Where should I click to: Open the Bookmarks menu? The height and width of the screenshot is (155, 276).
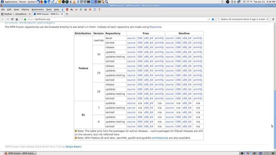(38, 9)
